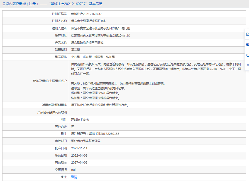
Task: Click the printer icon to print page
Action: [x=247, y=55]
